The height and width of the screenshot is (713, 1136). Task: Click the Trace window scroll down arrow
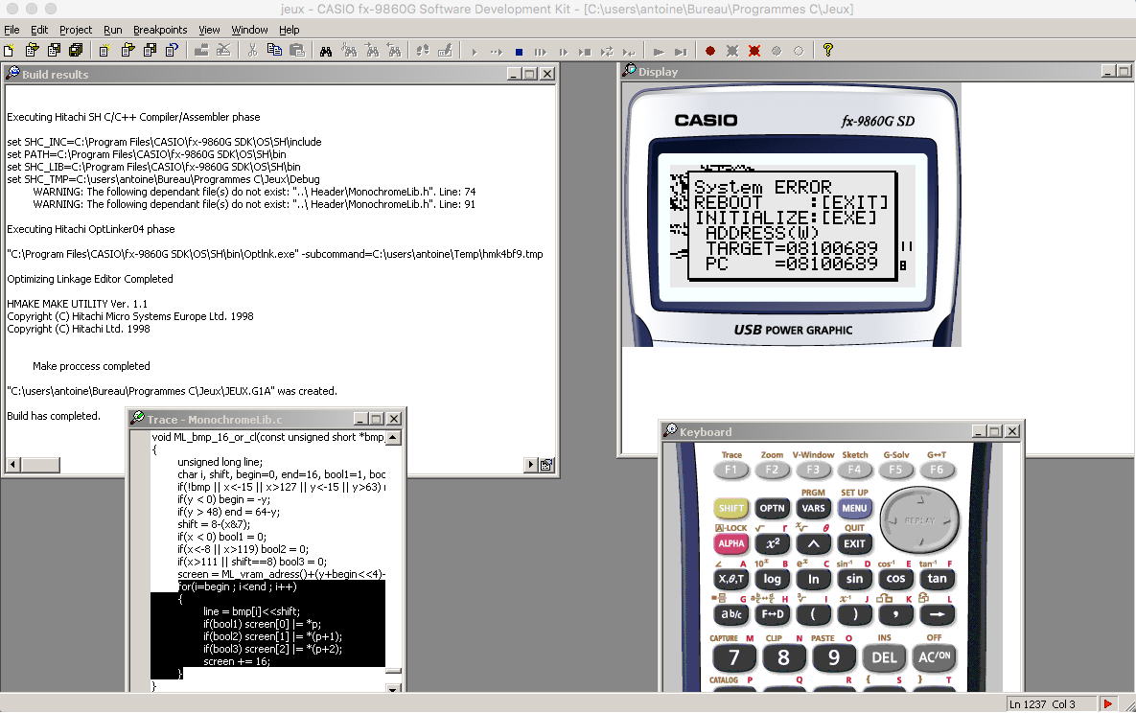(x=393, y=688)
